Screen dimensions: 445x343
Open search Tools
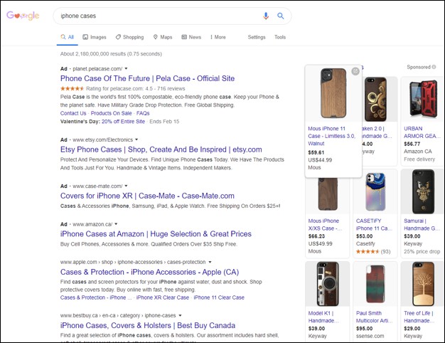click(280, 37)
